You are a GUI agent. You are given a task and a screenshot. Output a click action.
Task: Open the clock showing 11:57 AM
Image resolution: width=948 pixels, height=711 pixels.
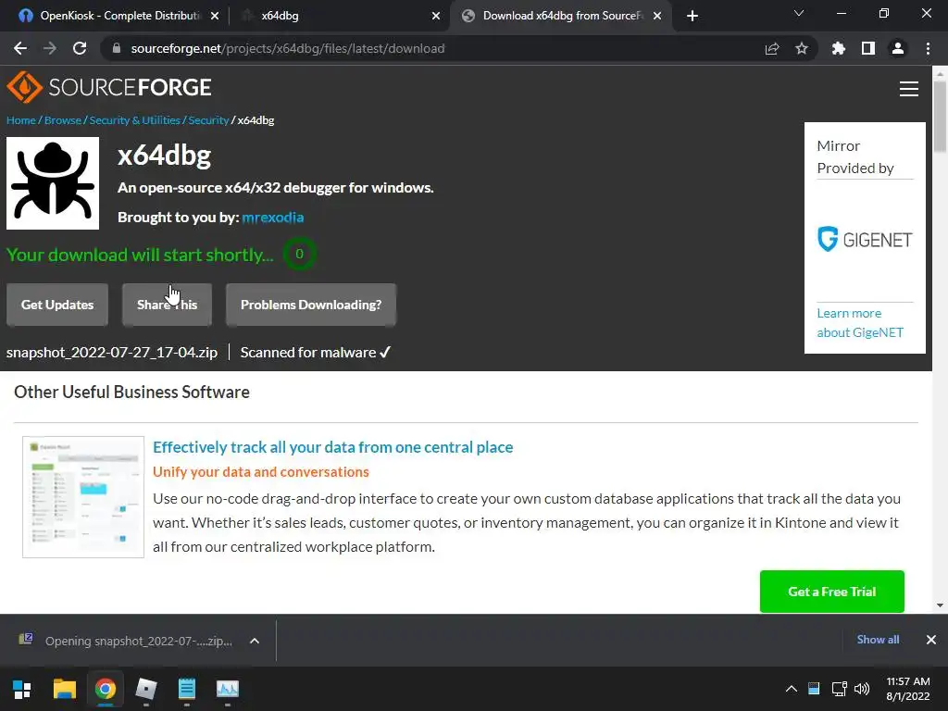coord(908,689)
